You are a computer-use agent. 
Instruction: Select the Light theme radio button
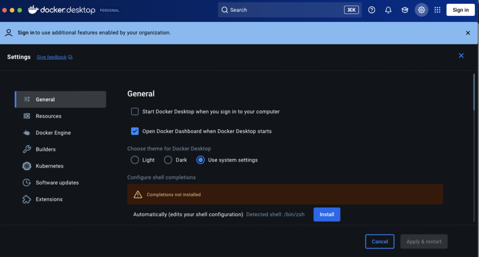(x=135, y=160)
